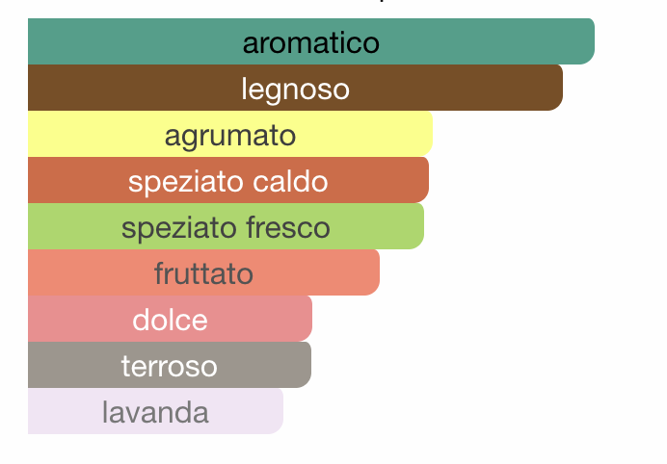Click the 'speziato fresco' label text

pos(226,228)
